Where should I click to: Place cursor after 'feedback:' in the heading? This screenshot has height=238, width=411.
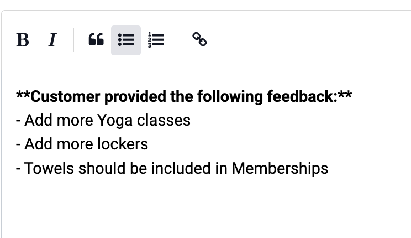click(x=338, y=96)
